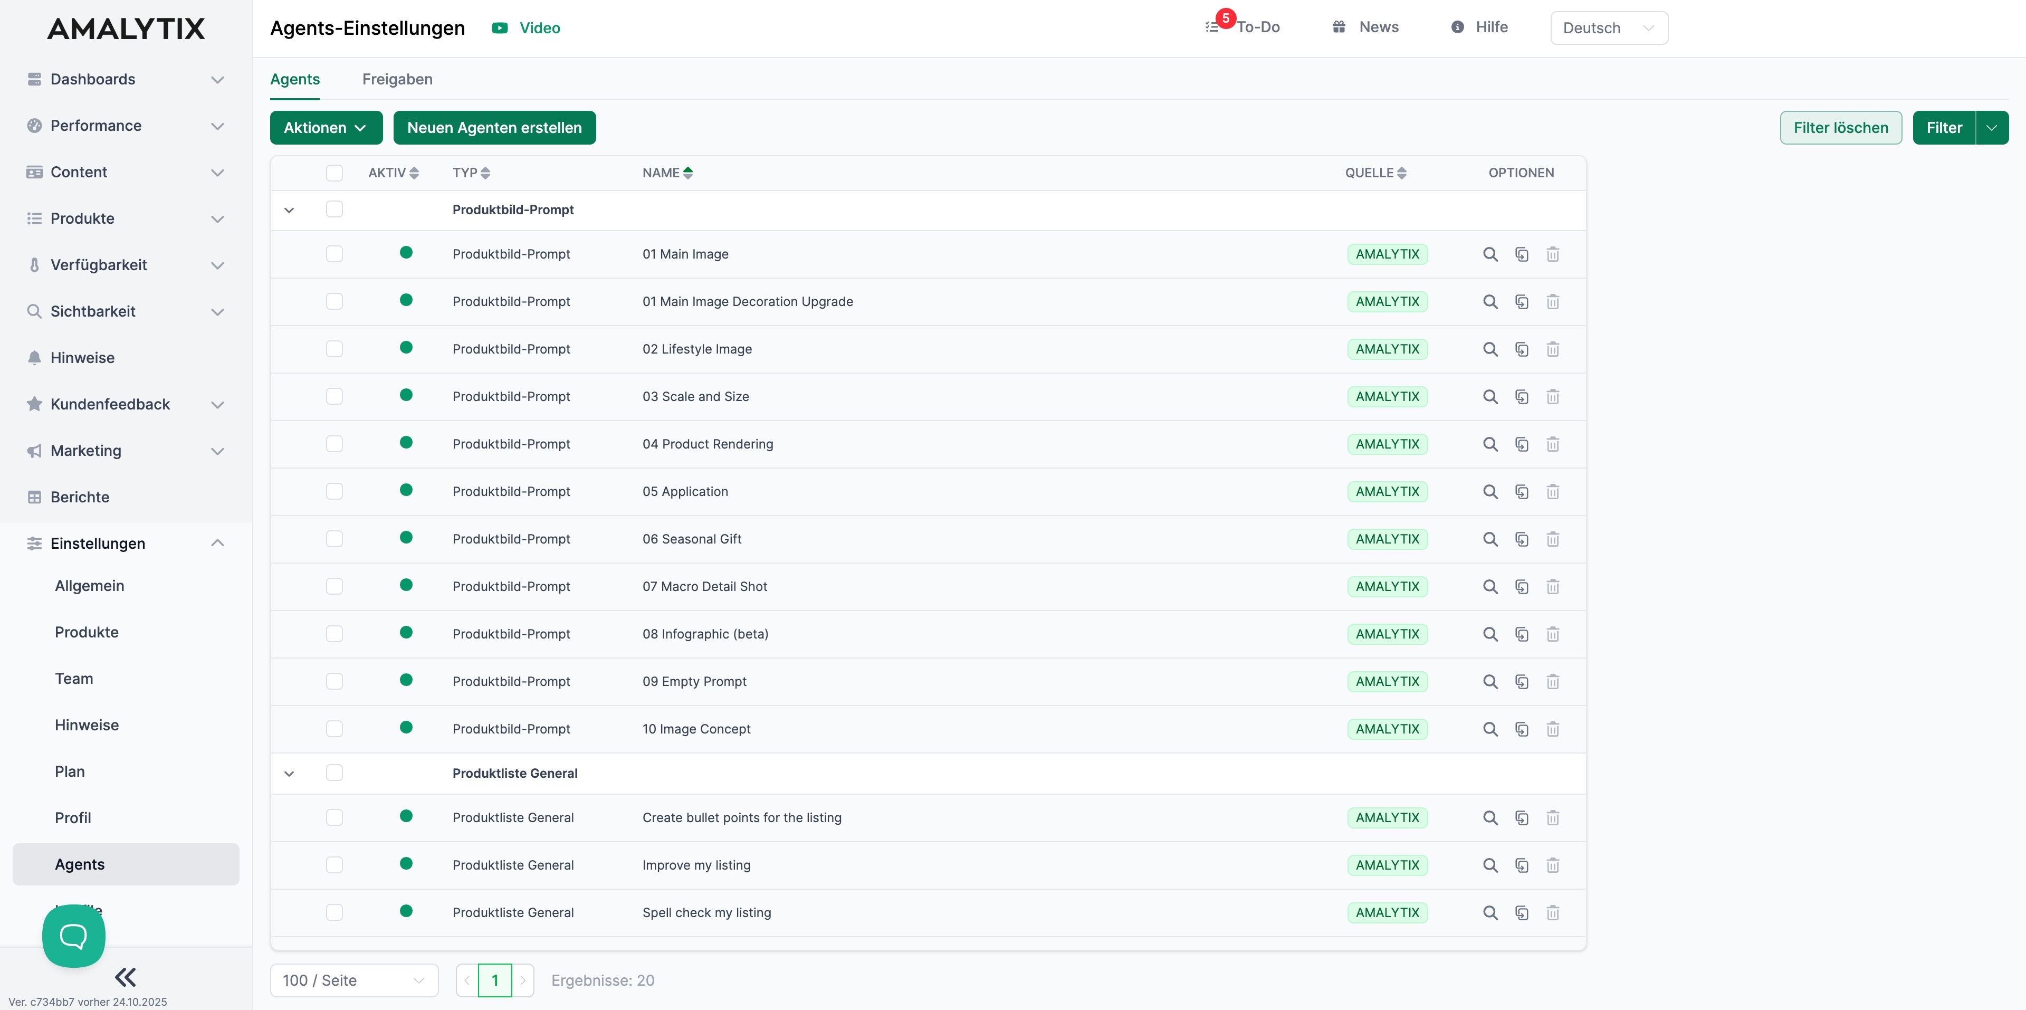Image resolution: width=2026 pixels, height=1010 pixels.
Task: Open the Deutsch language selector
Action: (x=1608, y=28)
